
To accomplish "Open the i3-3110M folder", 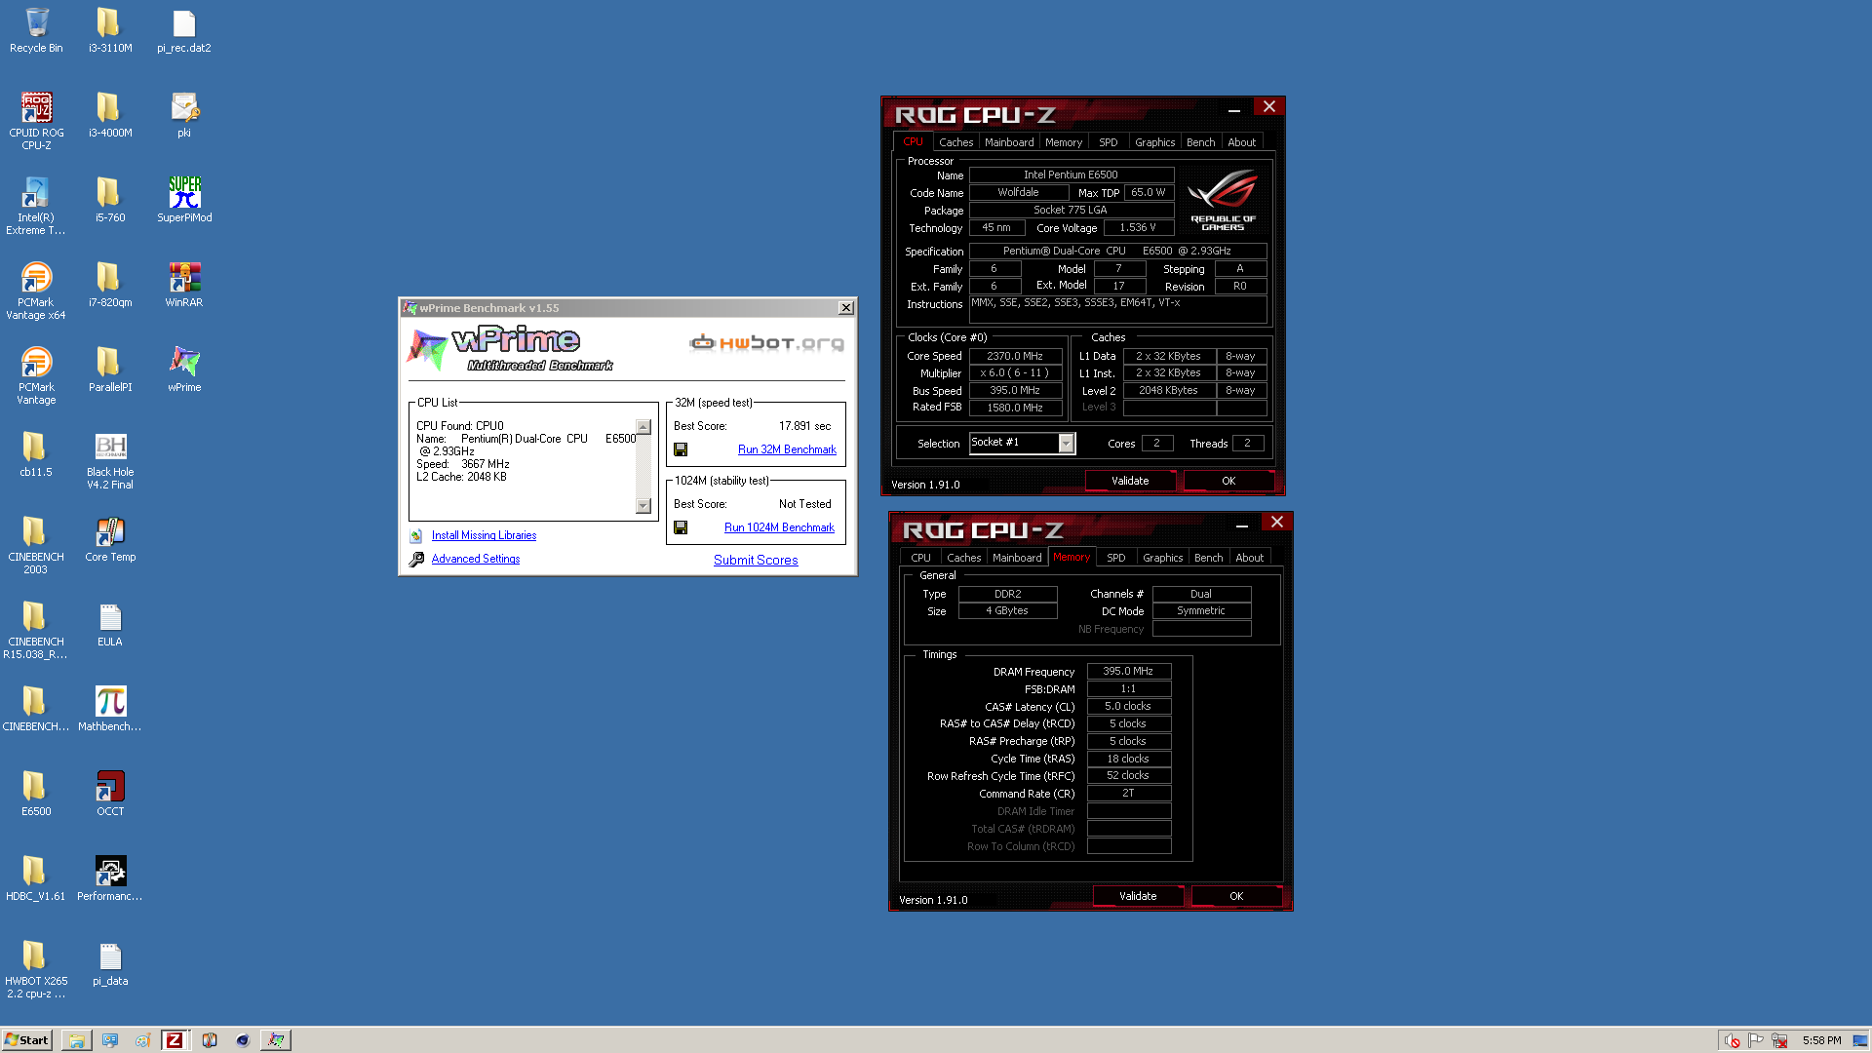I will point(110,30).
